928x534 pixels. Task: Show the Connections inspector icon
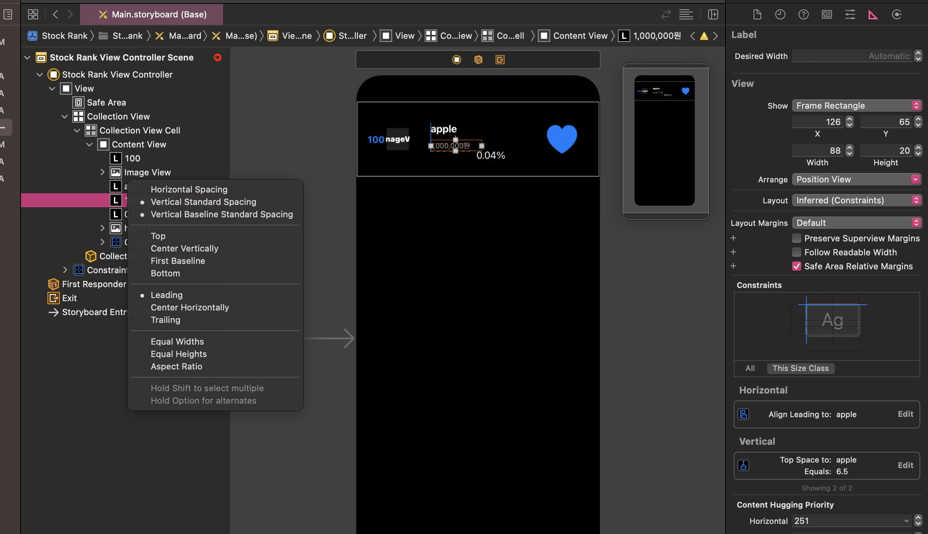[897, 15]
